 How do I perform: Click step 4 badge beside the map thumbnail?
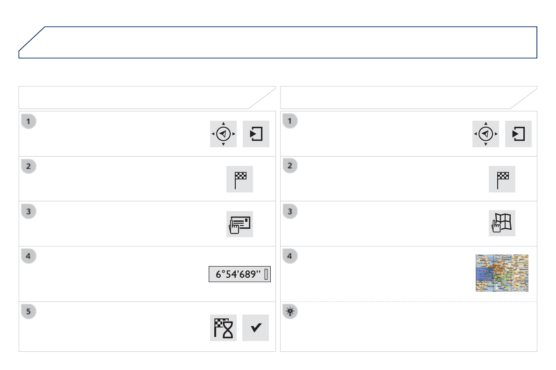click(x=290, y=256)
